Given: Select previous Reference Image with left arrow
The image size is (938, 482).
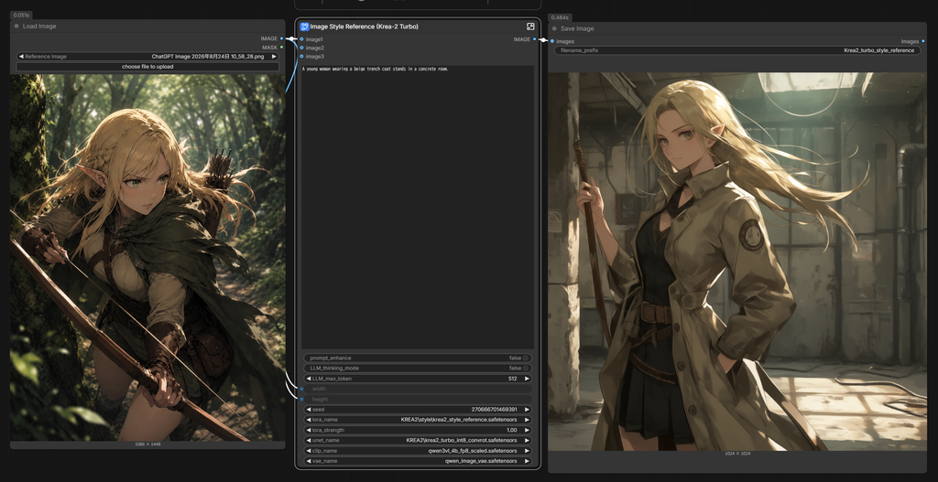Looking at the screenshot, I should [x=21, y=57].
